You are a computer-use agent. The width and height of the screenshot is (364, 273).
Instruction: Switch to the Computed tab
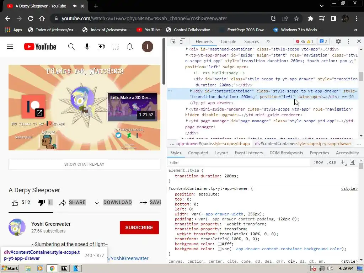198,153
